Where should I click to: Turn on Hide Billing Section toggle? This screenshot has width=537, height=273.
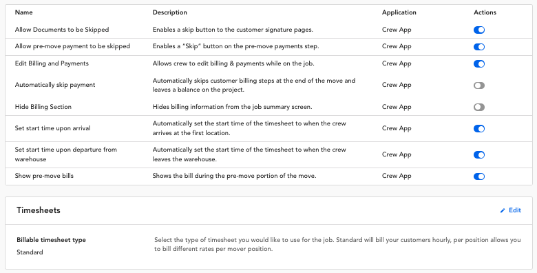pos(479,108)
